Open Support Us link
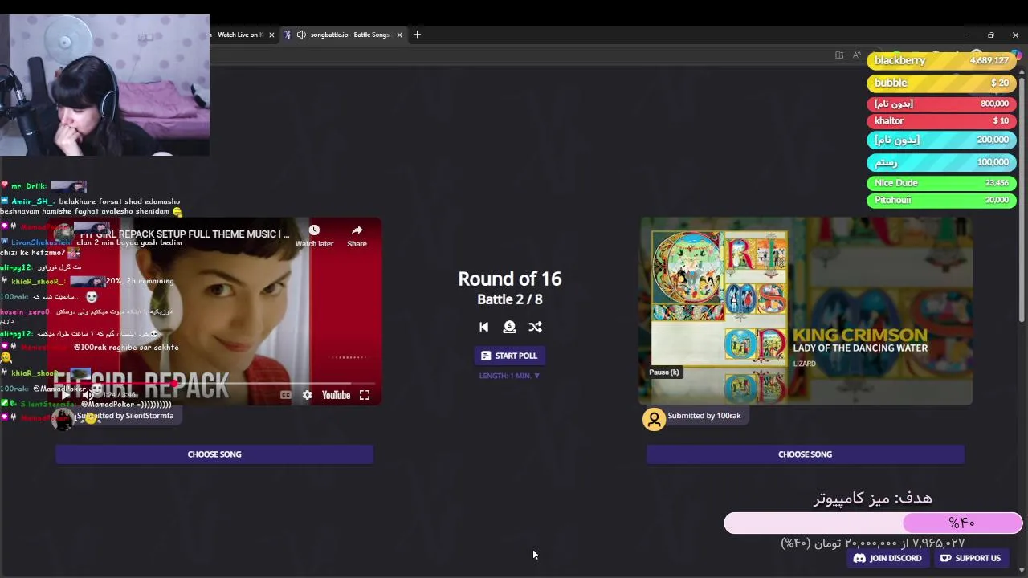This screenshot has width=1028, height=578. (970, 558)
